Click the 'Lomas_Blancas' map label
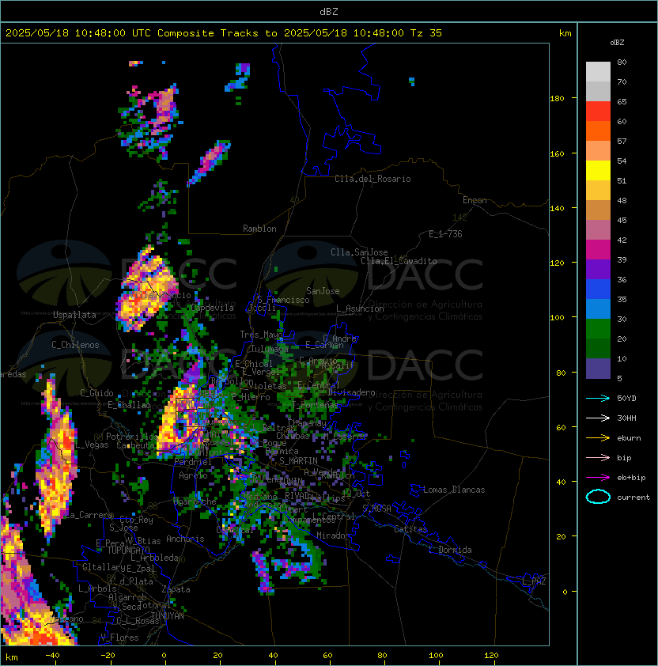This screenshot has height=666, width=658. pos(454,490)
